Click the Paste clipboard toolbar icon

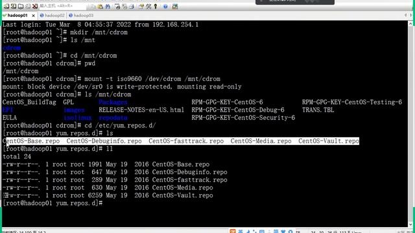click(x=100, y=6)
